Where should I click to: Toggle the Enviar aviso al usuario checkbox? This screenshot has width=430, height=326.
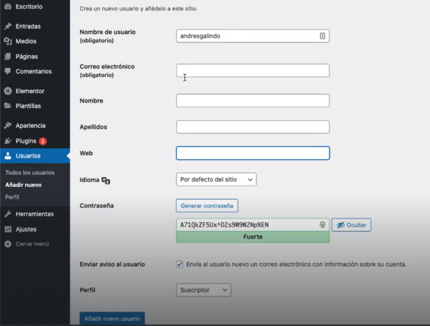180,264
